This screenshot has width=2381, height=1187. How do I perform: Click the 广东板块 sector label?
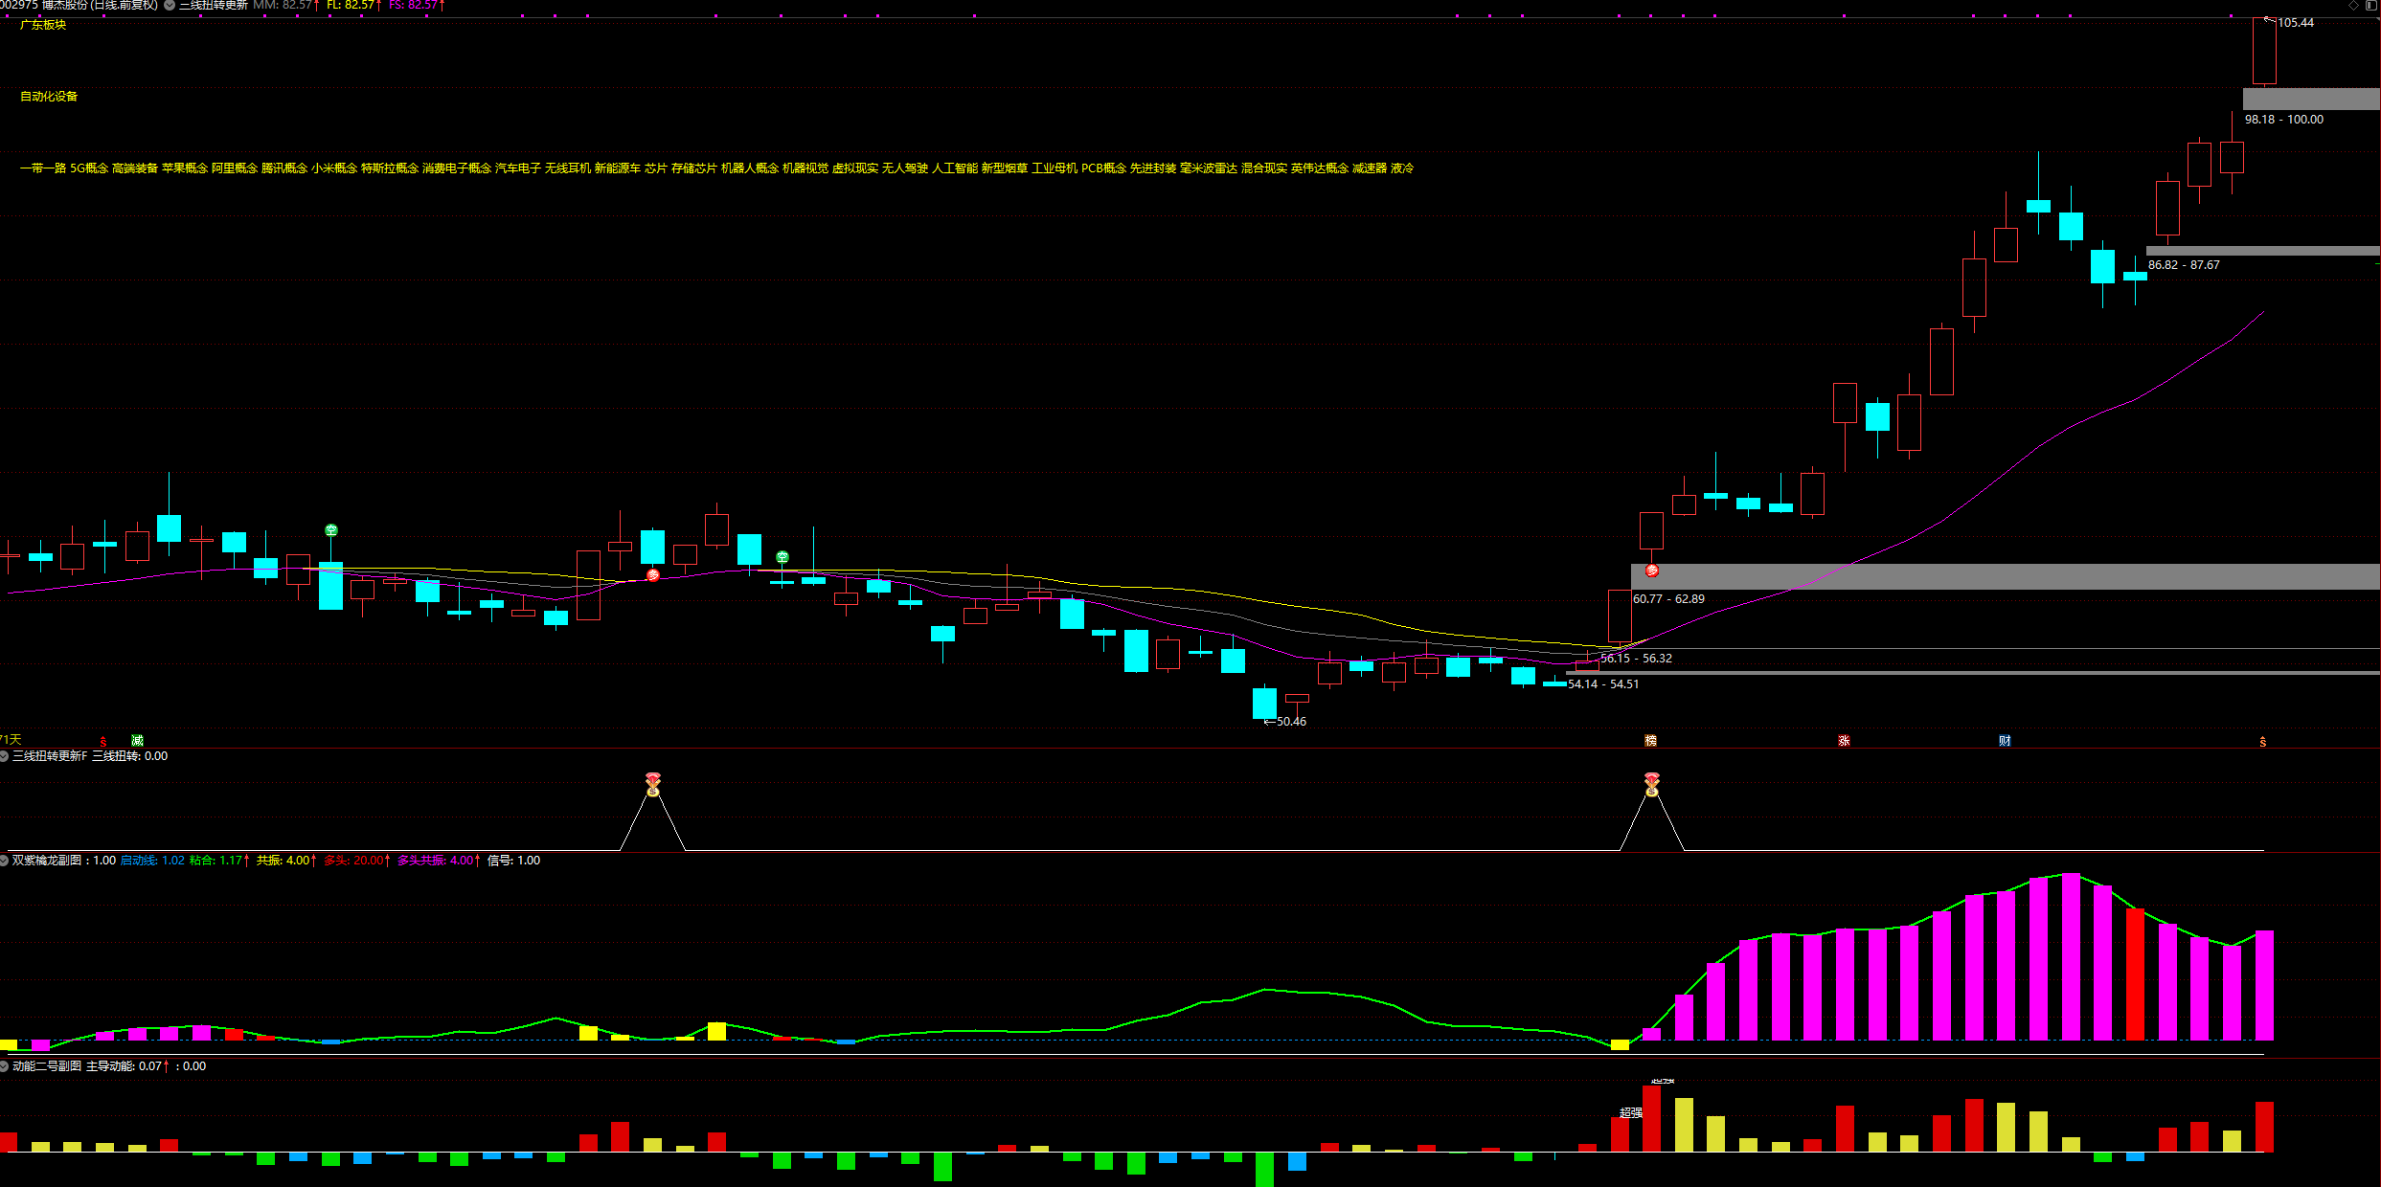pos(43,25)
